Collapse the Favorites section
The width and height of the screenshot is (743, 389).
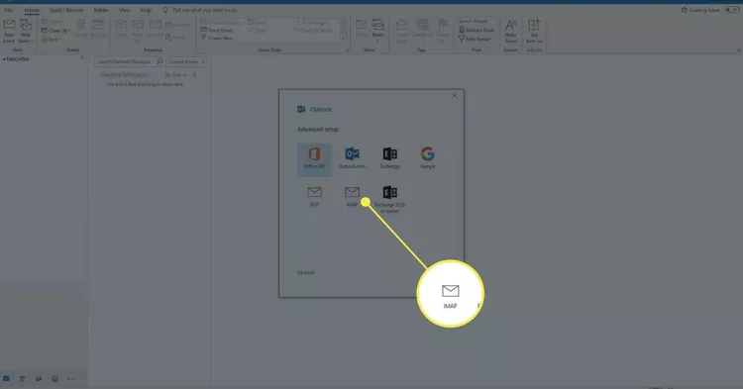tap(4, 59)
